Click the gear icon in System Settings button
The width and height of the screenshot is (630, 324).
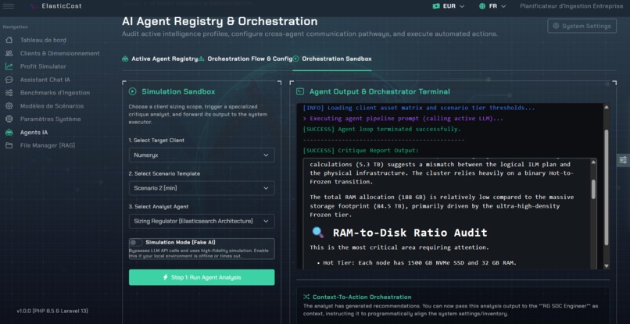[x=556, y=26]
